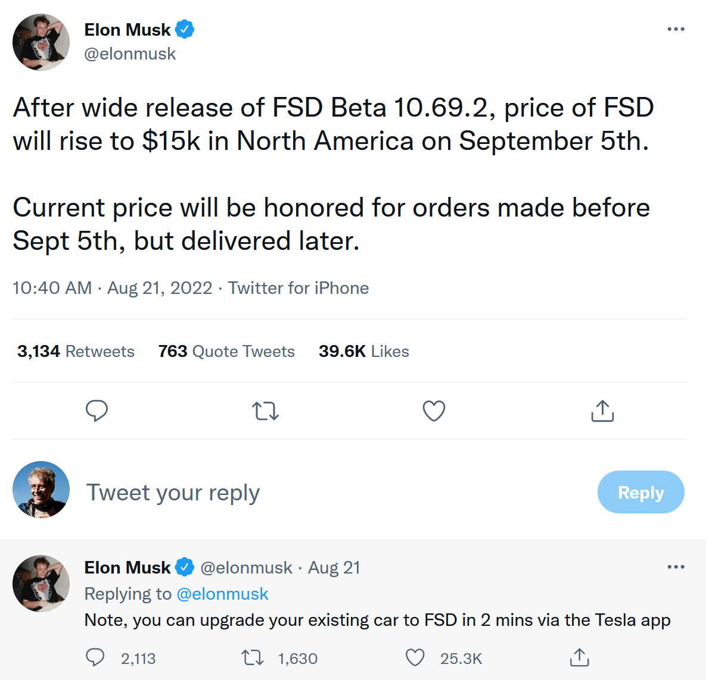Image resolution: width=706 pixels, height=680 pixels.
Task: Share the main tweet via share icon
Action: [602, 411]
